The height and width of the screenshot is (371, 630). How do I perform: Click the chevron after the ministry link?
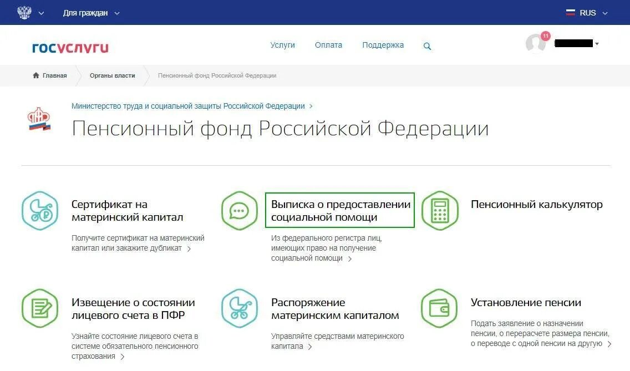click(x=311, y=106)
